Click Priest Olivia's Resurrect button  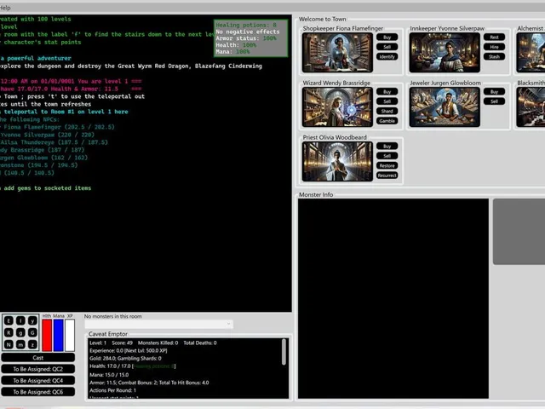click(x=387, y=176)
